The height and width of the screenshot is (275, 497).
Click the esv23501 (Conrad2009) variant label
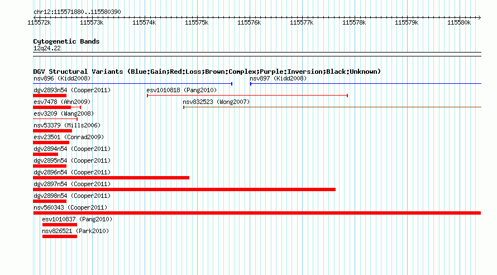pos(69,137)
